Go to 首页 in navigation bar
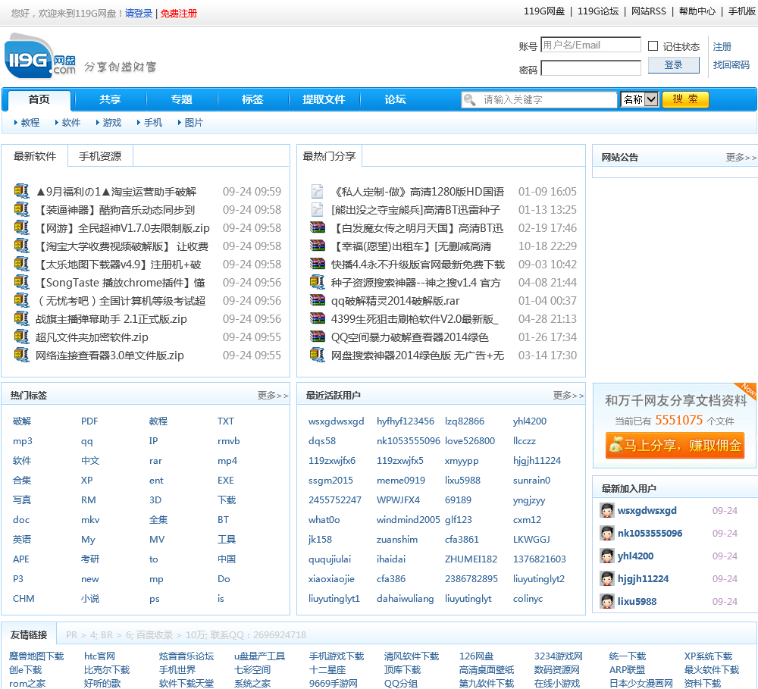This screenshot has width=758, height=689. tap(39, 99)
